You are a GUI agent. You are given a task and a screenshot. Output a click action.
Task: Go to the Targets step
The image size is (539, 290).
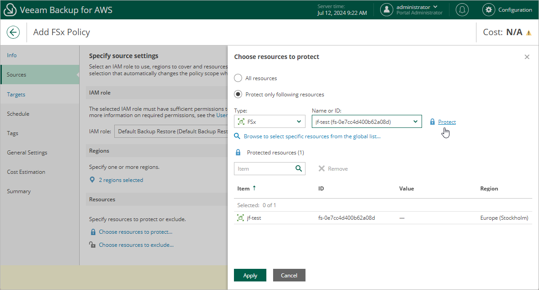16,94
